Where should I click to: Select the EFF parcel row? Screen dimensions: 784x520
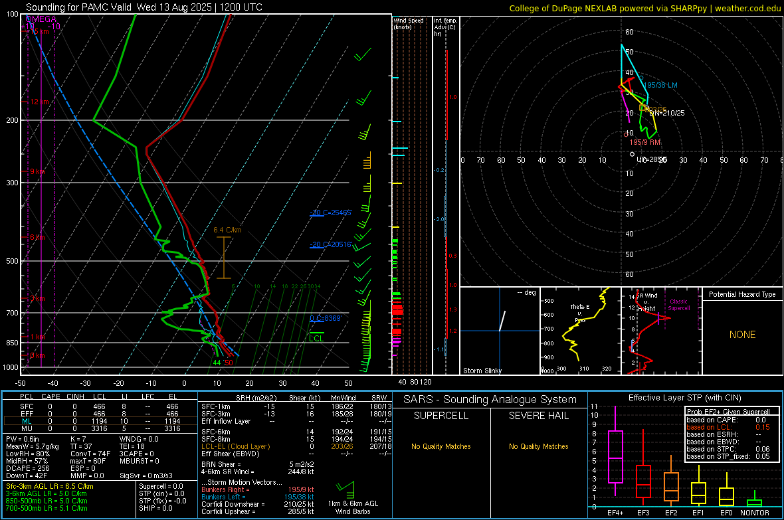pyautogui.click(x=100, y=414)
